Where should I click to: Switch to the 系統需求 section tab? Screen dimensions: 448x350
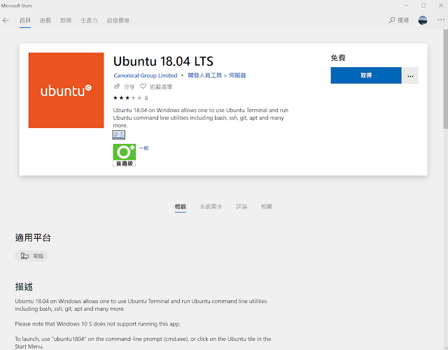[211, 206]
